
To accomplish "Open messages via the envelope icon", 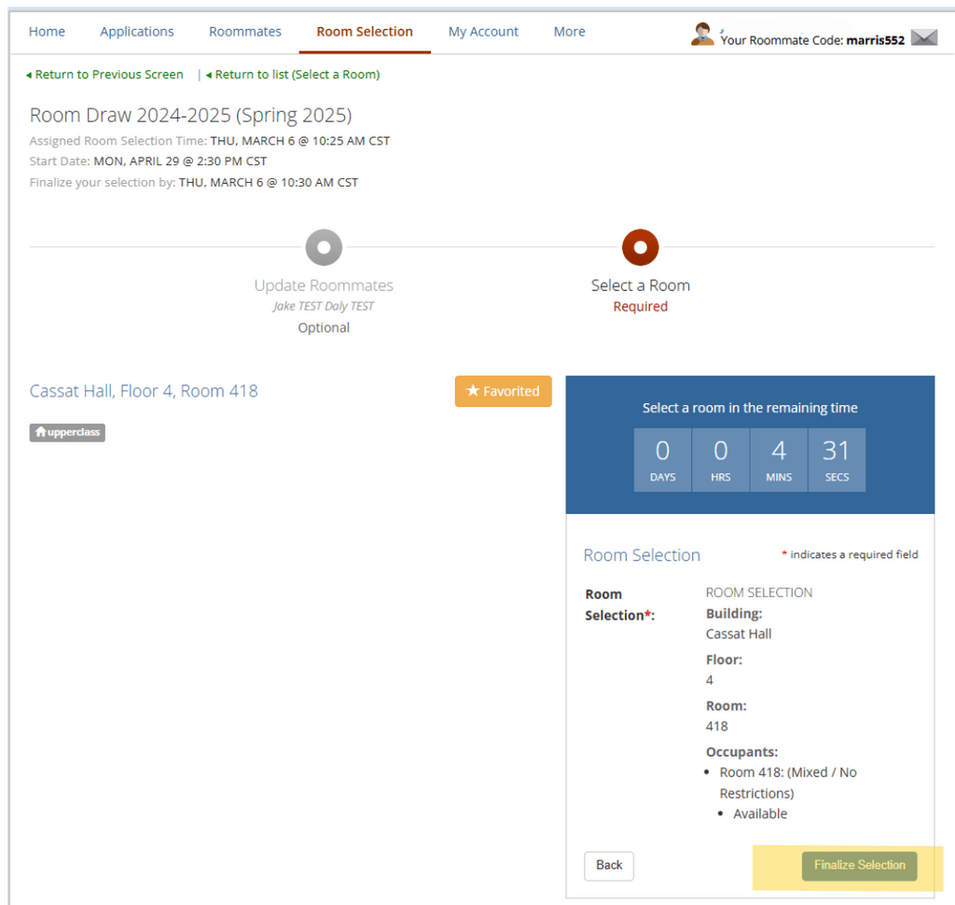I will [x=923, y=37].
